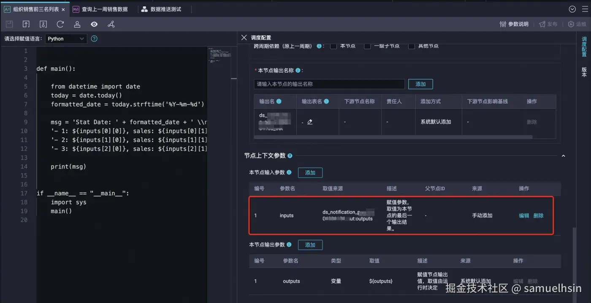Toggle the eye preview icon in the toolbar

tap(94, 24)
